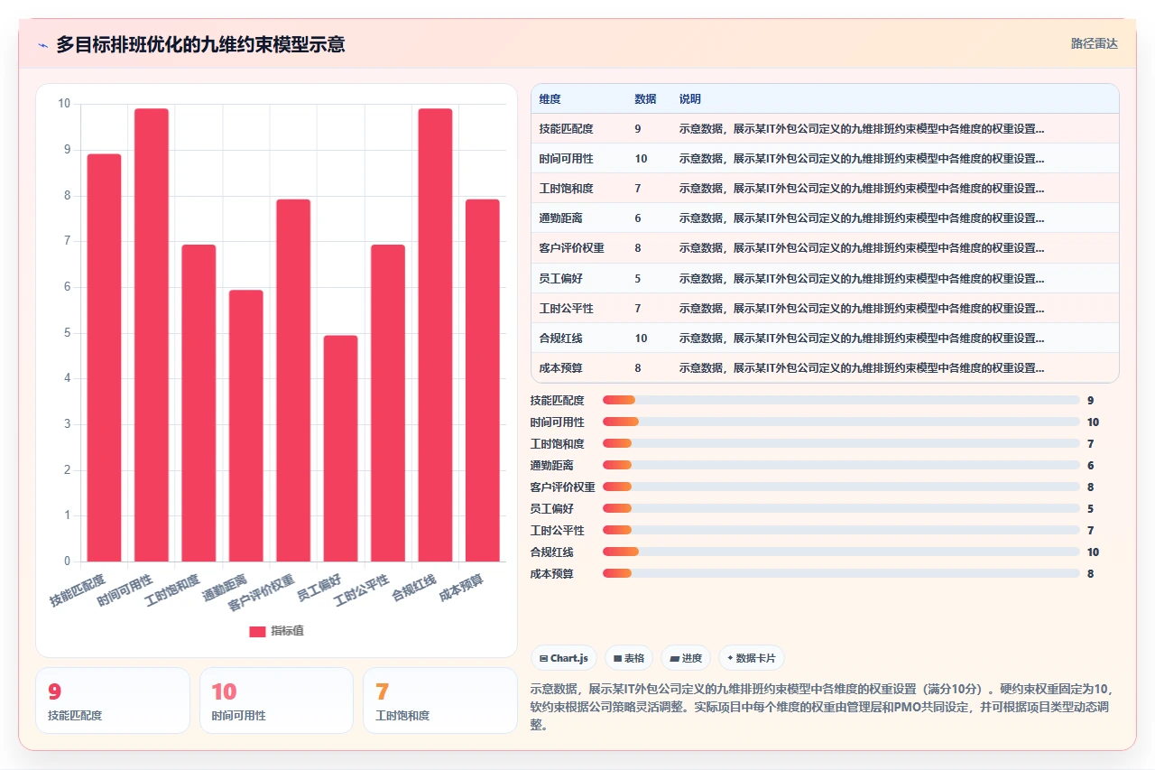Click the 时间可用性 progress bar
The height and width of the screenshot is (770, 1155).
tap(841, 422)
